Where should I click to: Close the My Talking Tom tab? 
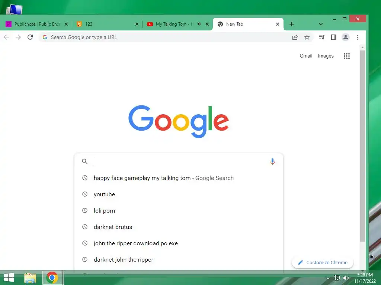click(x=207, y=24)
